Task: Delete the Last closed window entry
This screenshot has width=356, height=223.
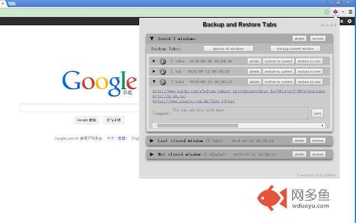Action: pos(299,141)
